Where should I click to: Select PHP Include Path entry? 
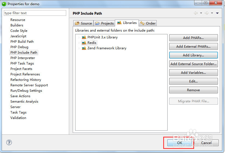point(24,53)
